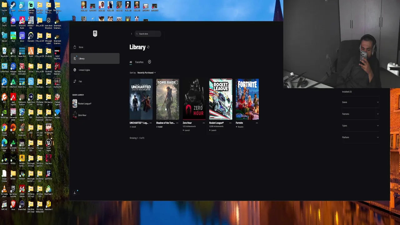Expand the Types filter
The width and height of the screenshot is (400, 225).
click(360, 126)
